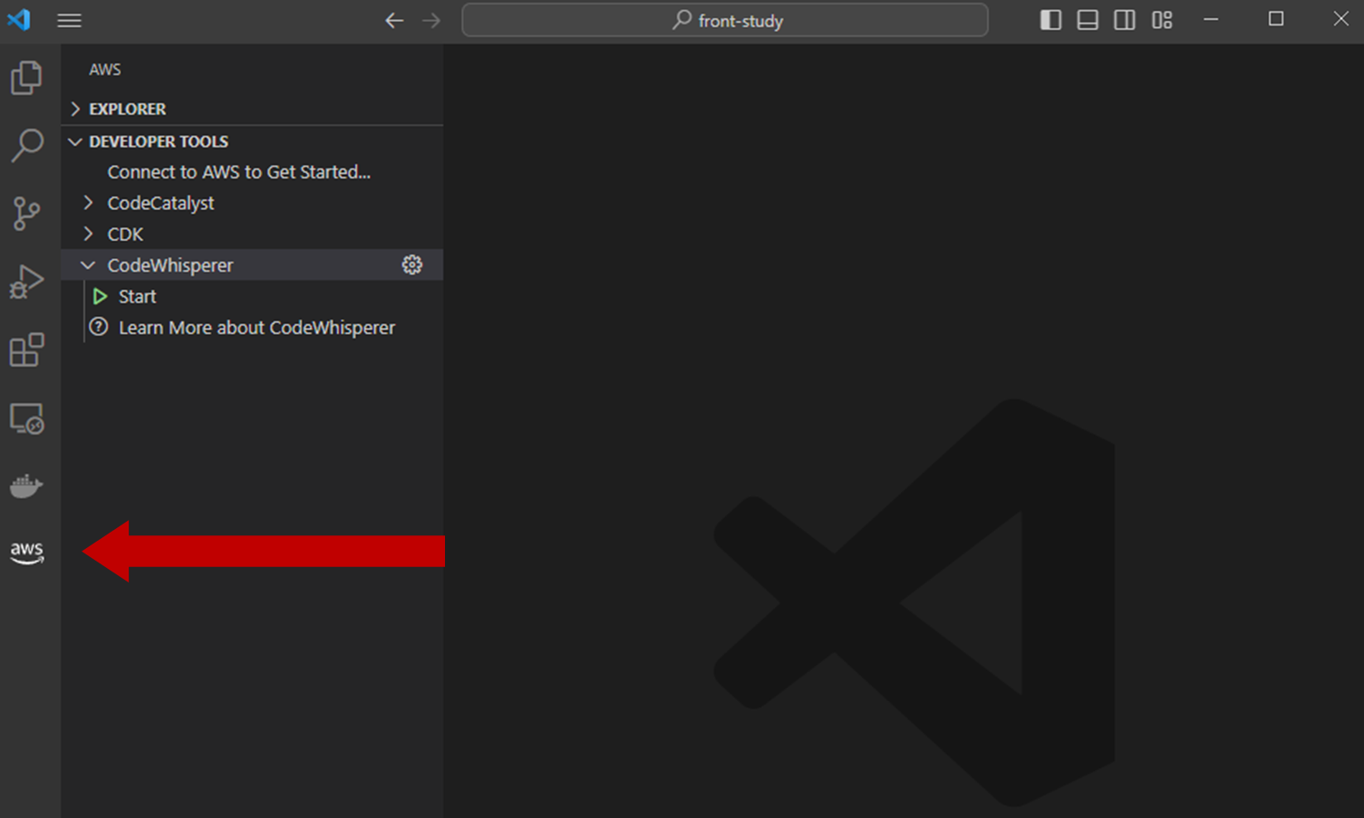
Task: Collapse the DEVELOPER TOOLS section chevron
Action: (75, 141)
